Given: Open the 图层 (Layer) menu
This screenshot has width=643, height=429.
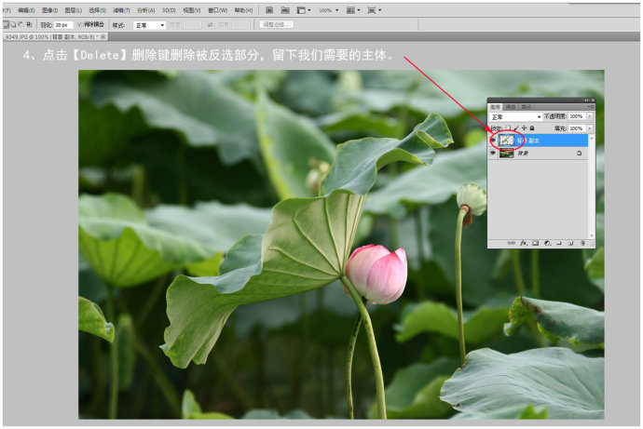Looking at the screenshot, I should click(73, 9).
